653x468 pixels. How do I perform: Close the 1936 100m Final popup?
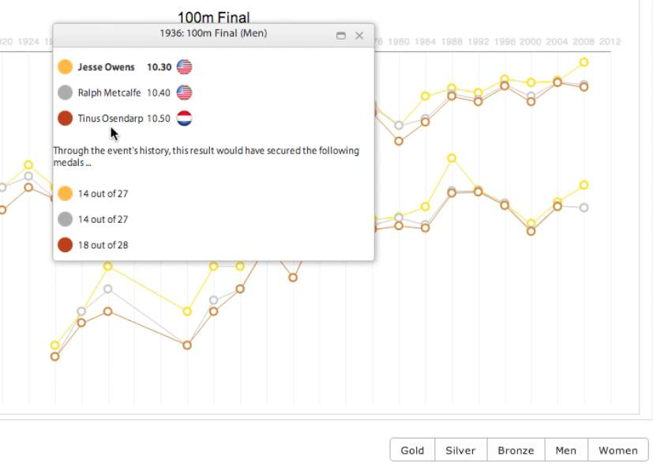click(x=359, y=36)
